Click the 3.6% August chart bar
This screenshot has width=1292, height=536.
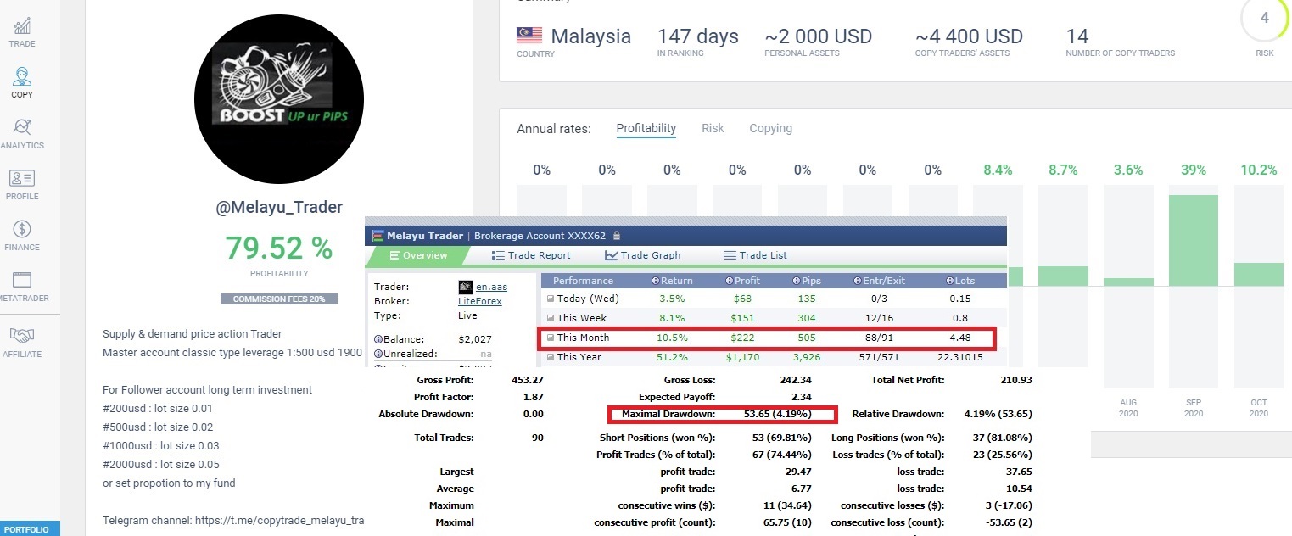coord(1127,282)
